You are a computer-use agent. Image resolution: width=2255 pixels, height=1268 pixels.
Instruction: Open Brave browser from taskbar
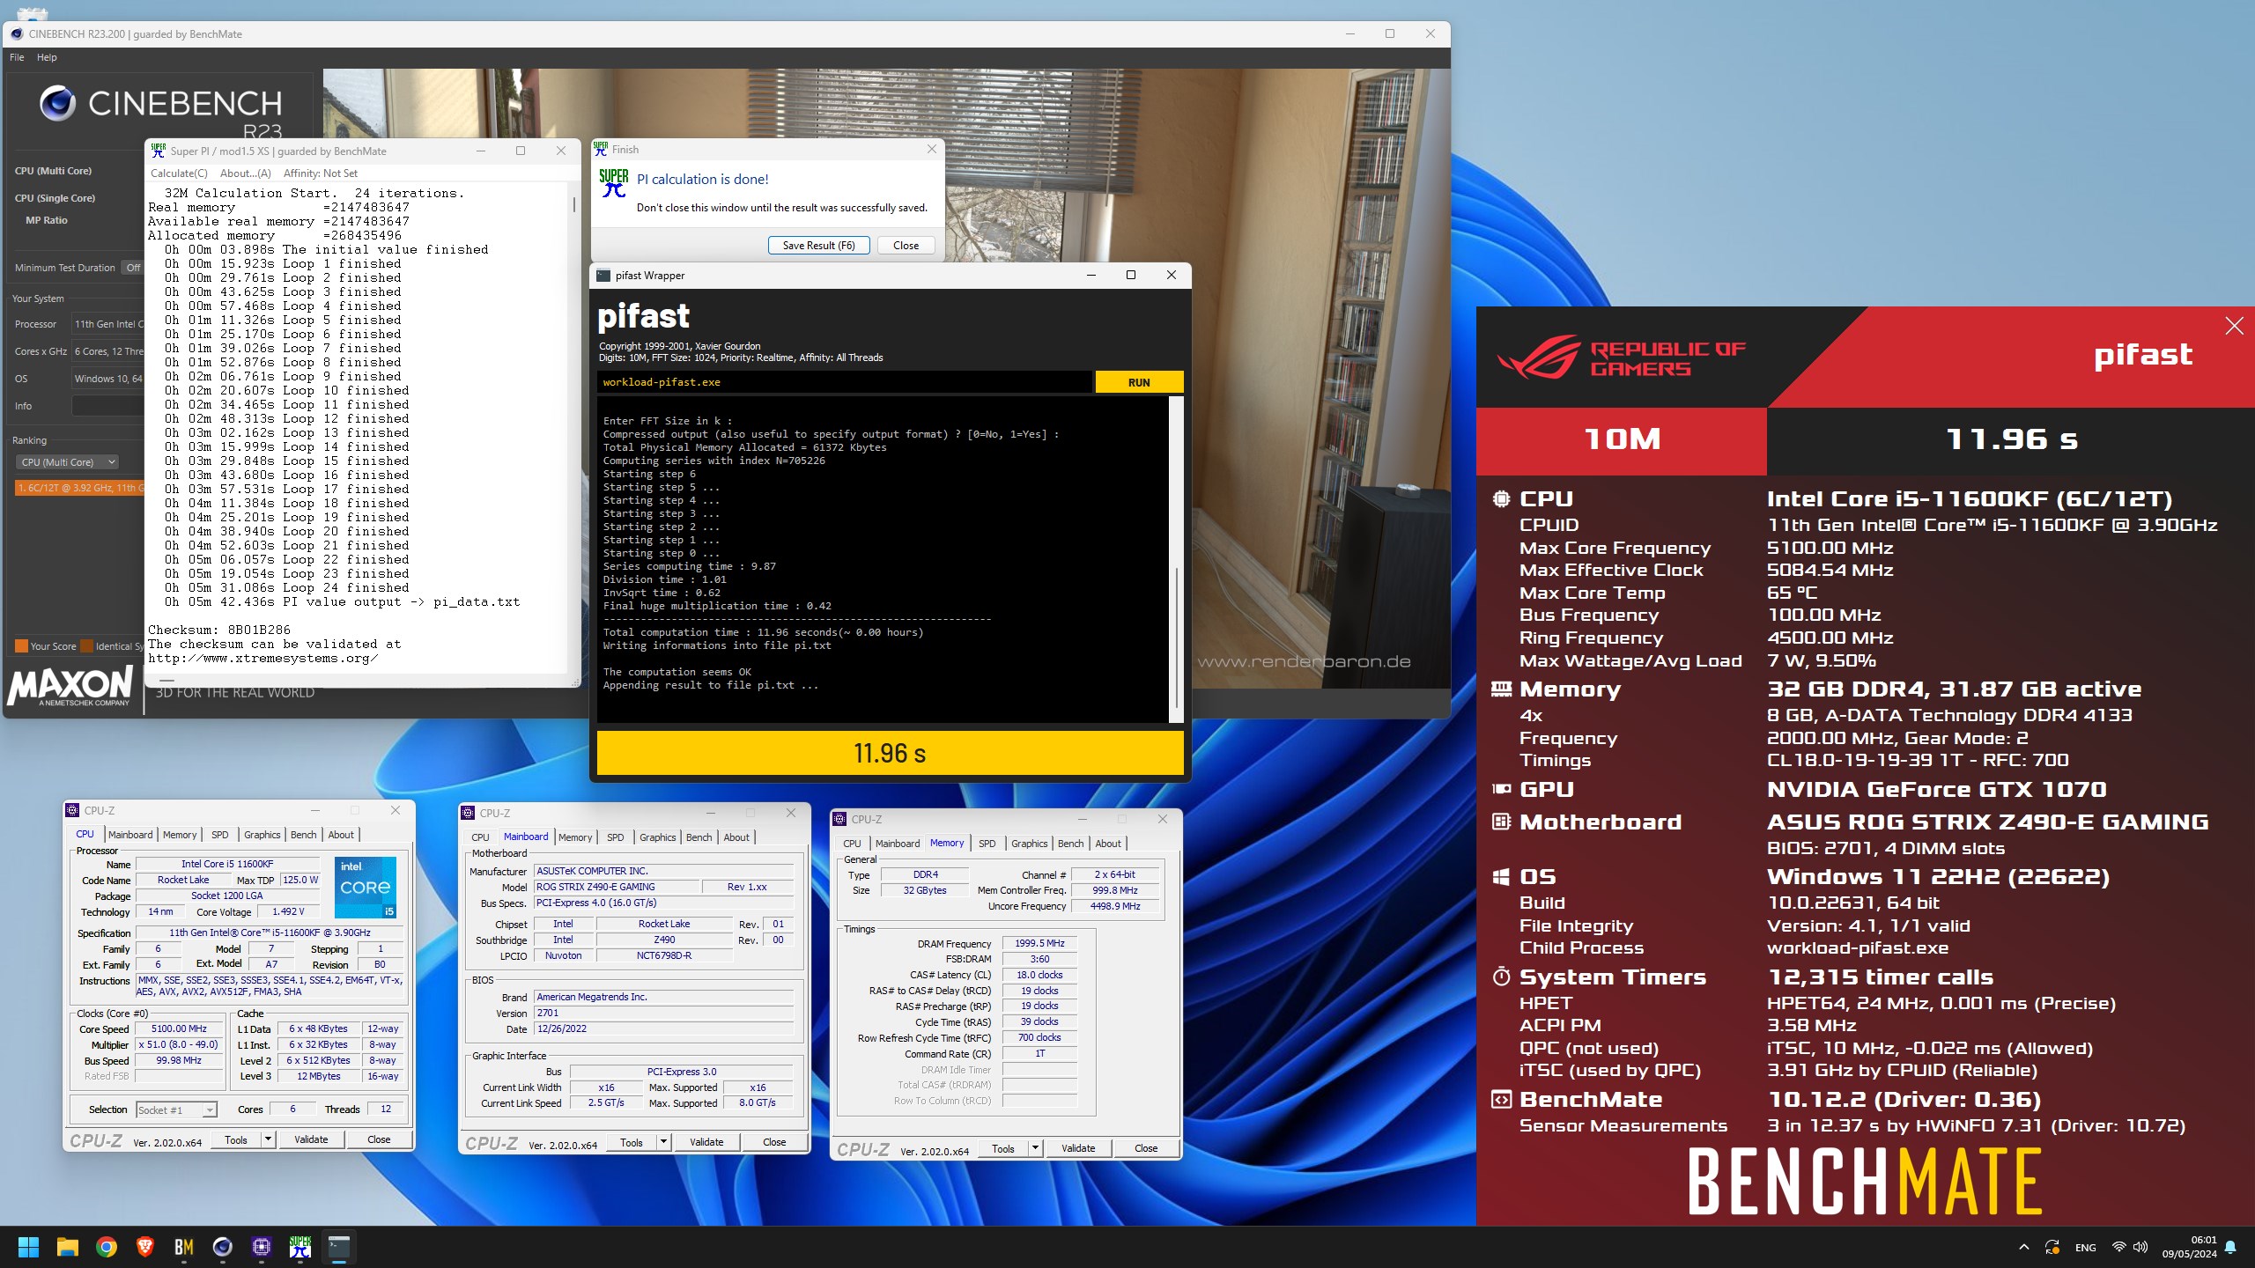[x=145, y=1247]
